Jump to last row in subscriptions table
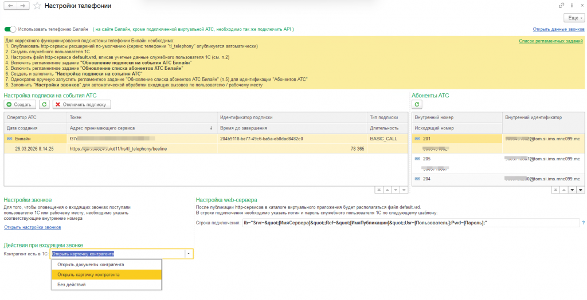This screenshot has width=587, height=300. pos(404,191)
